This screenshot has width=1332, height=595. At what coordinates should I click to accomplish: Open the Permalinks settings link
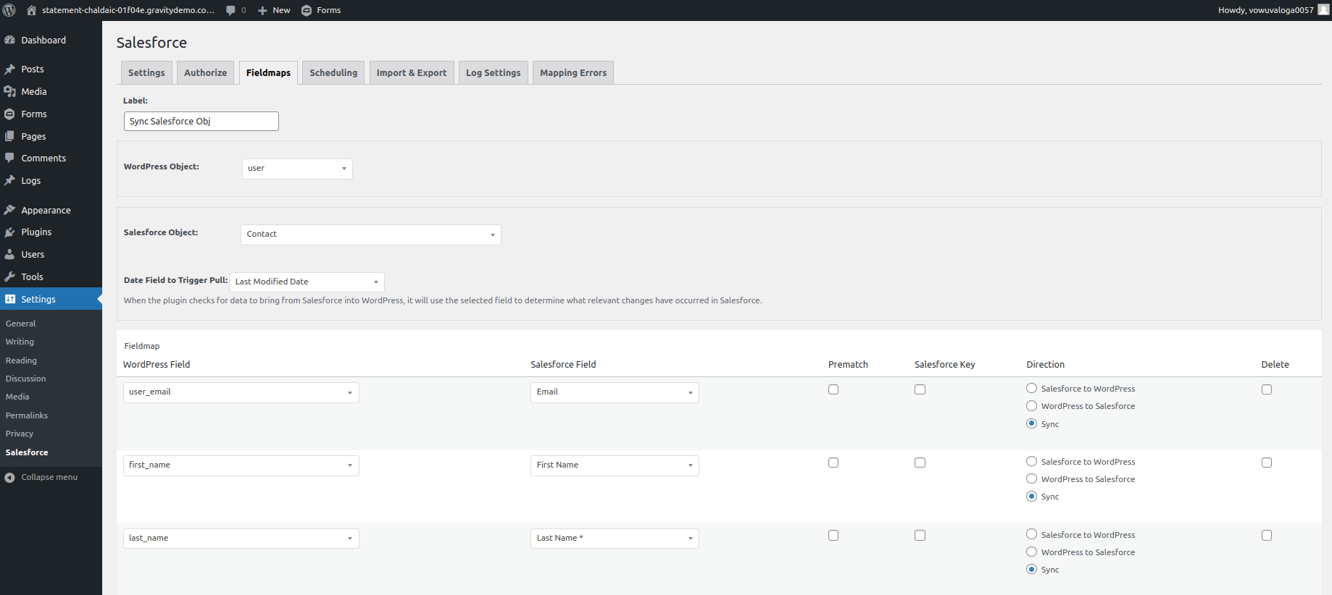pyautogui.click(x=27, y=415)
